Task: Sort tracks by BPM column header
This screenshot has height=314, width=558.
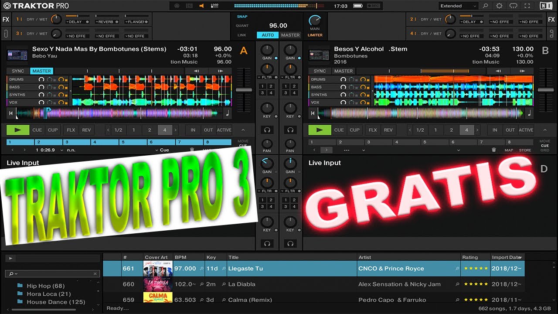Action: click(189, 257)
